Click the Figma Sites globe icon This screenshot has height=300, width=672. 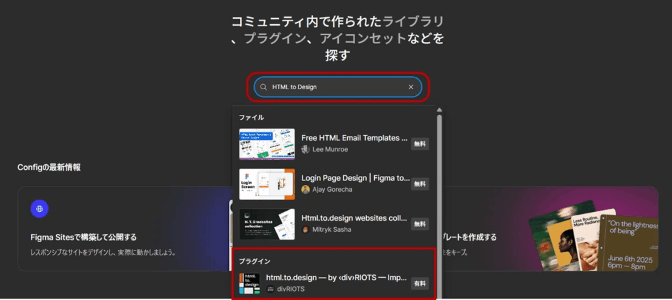39,209
